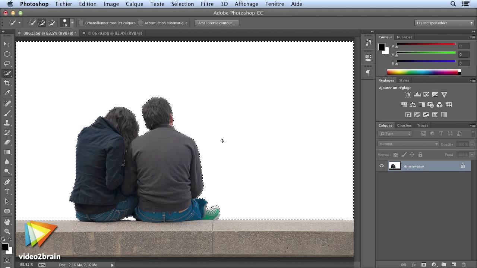Switch to the Nuancier tab
Image resolution: width=477 pixels, height=268 pixels.
pyautogui.click(x=404, y=37)
